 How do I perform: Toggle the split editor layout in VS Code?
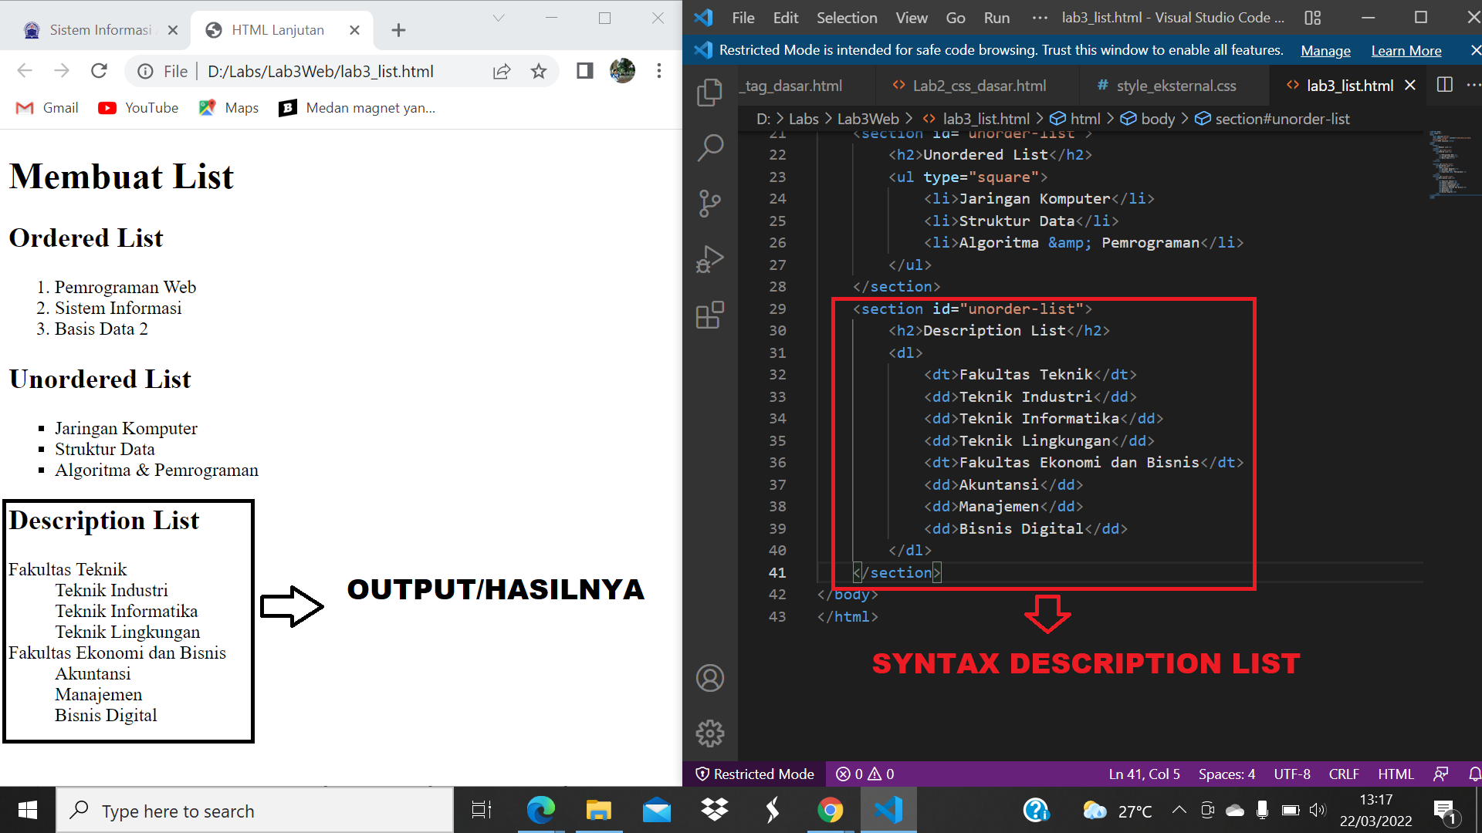click(x=1444, y=85)
